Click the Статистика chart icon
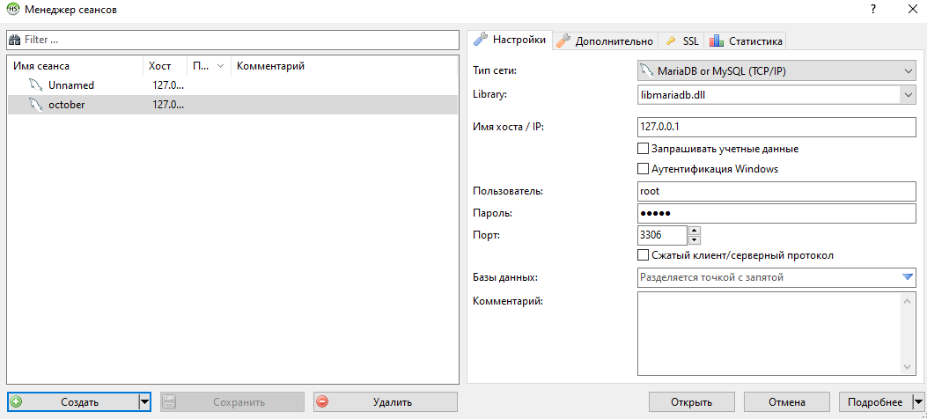 (x=717, y=40)
